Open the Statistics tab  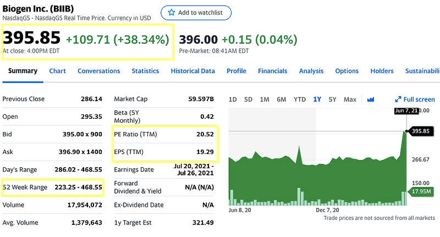(145, 71)
